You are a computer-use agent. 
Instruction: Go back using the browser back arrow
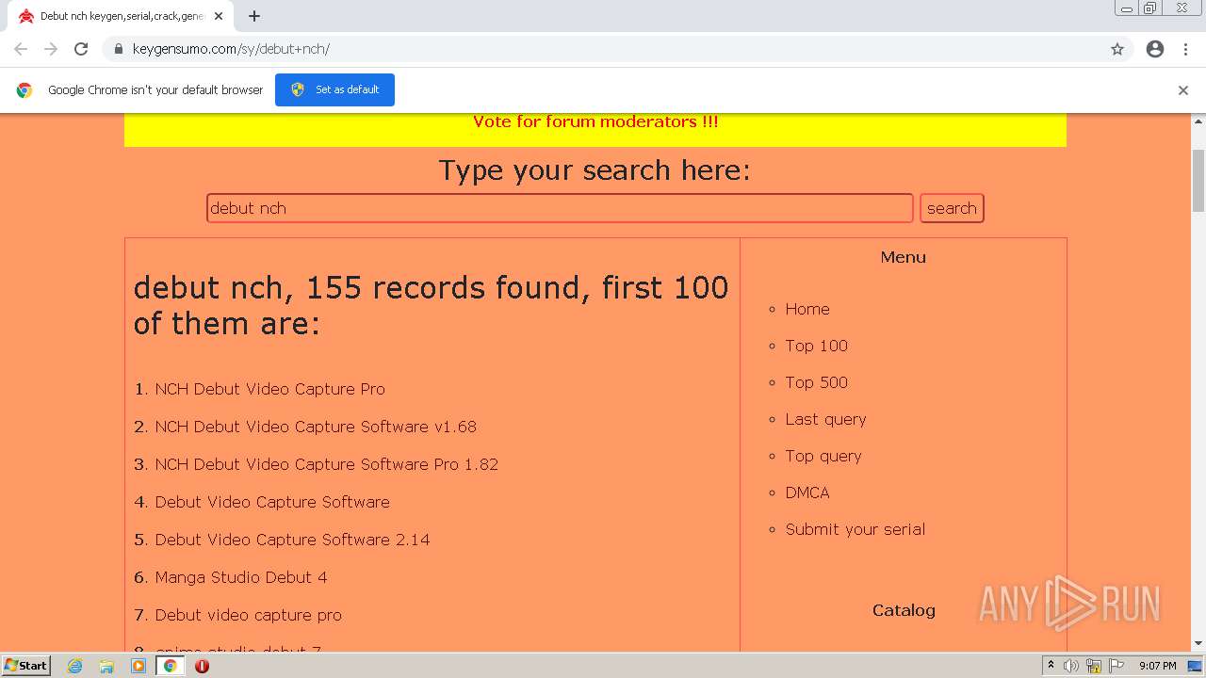click(x=21, y=49)
